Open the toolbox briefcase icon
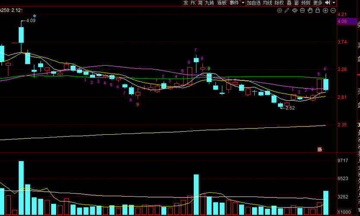 (x=302, y=10)
